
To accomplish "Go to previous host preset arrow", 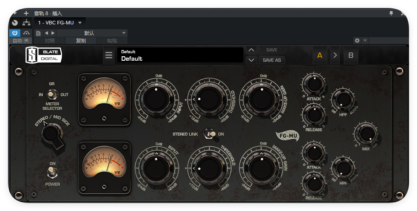I will [x=47, y=33].
